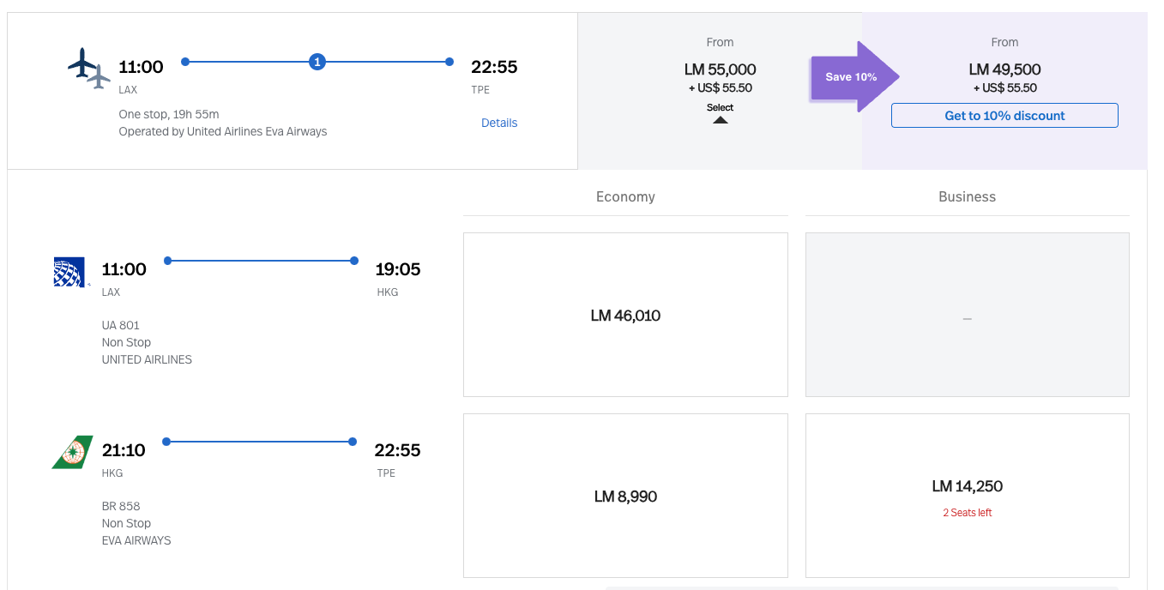This screenshot has height=590, width=1164.
Task: Click the United Airlines logo
Action: click(x=70, y=273)
